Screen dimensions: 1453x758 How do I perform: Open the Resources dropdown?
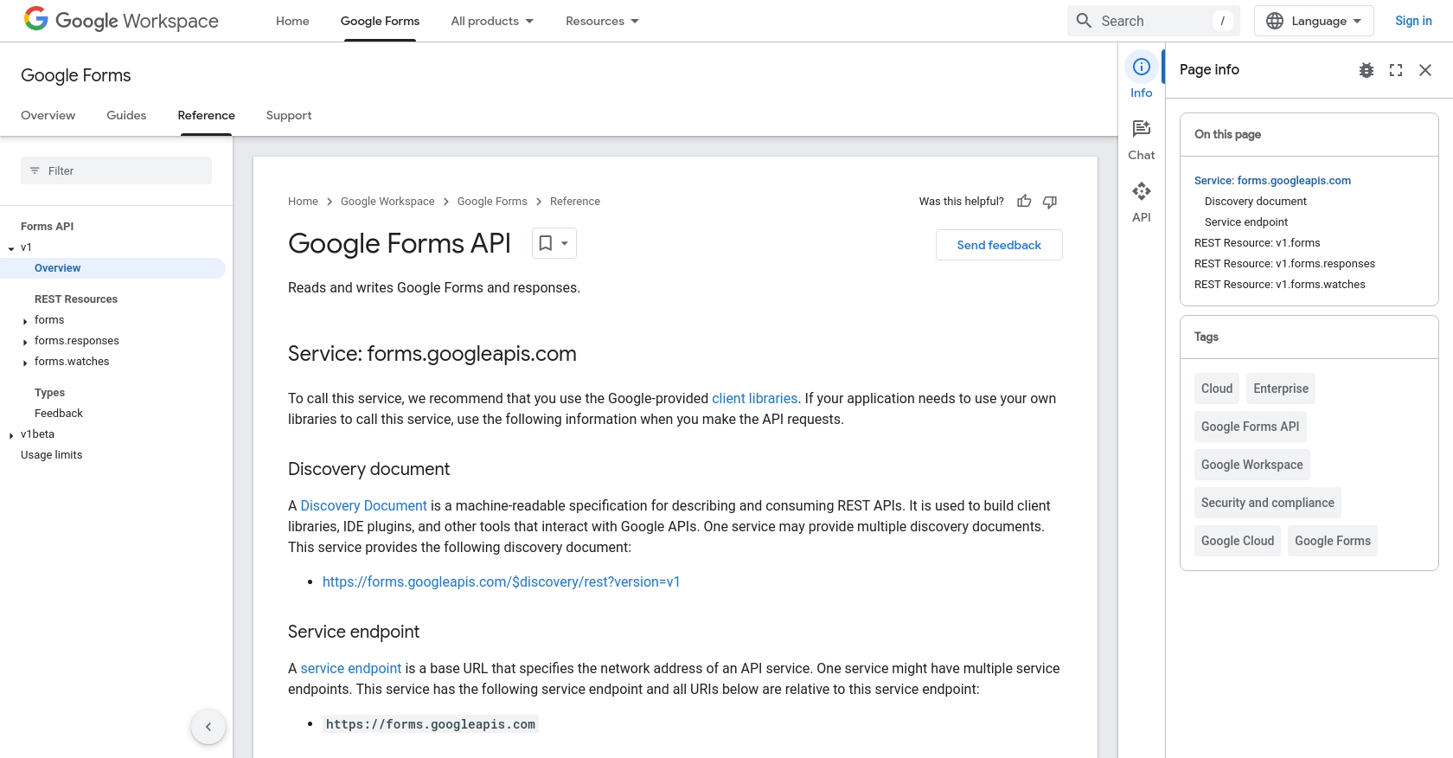[x=602, y=21]
